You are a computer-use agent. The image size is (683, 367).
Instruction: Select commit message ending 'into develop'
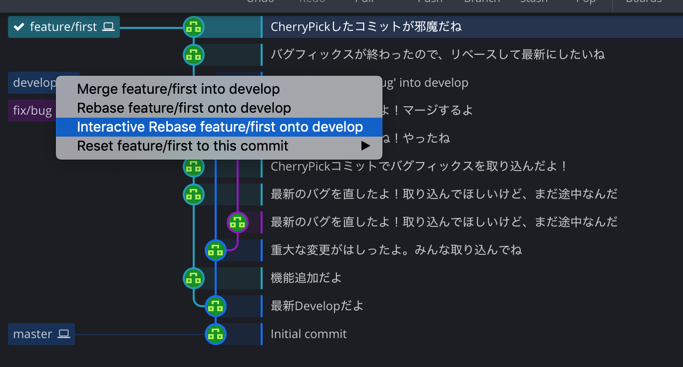coord(425,83)
